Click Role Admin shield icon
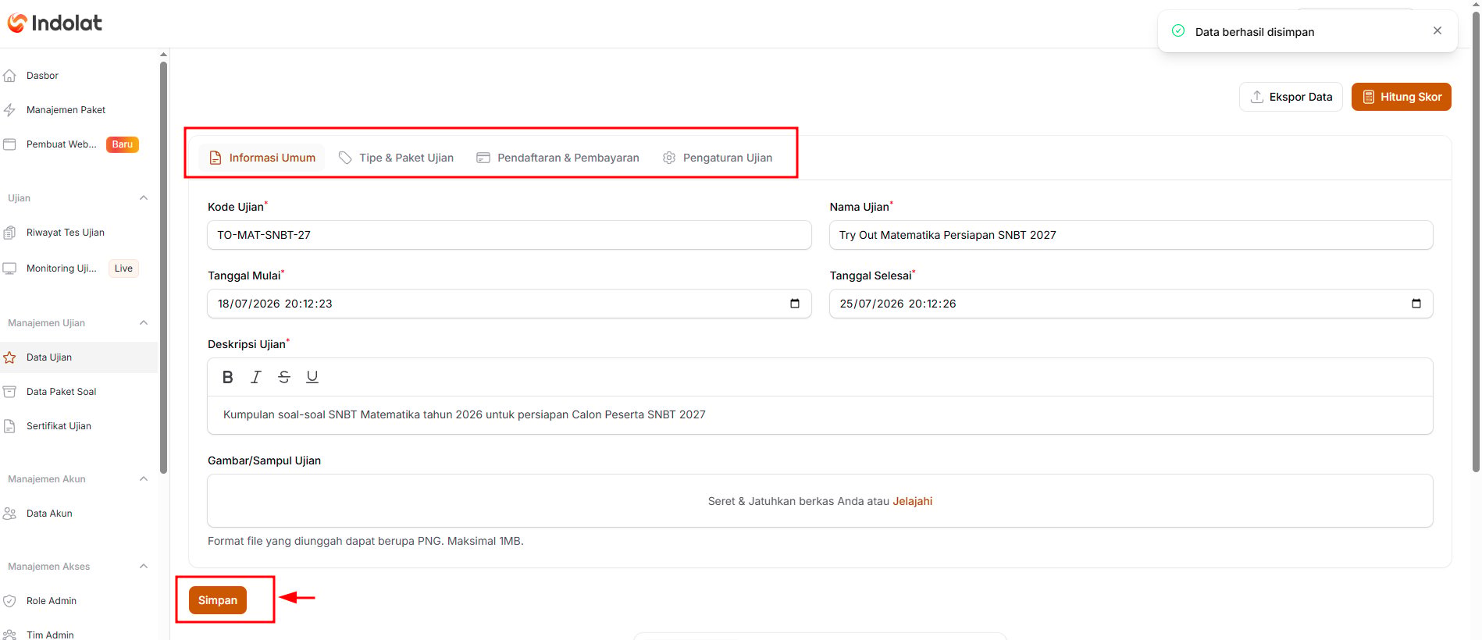The image size is (1482, 640). (9, 601)
